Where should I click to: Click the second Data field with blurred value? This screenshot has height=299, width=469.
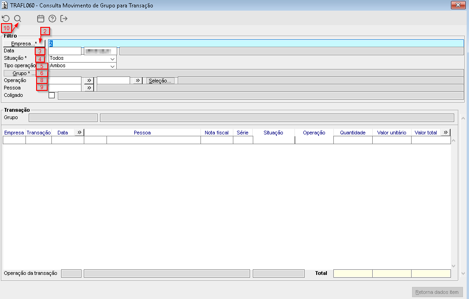point(100,51)
